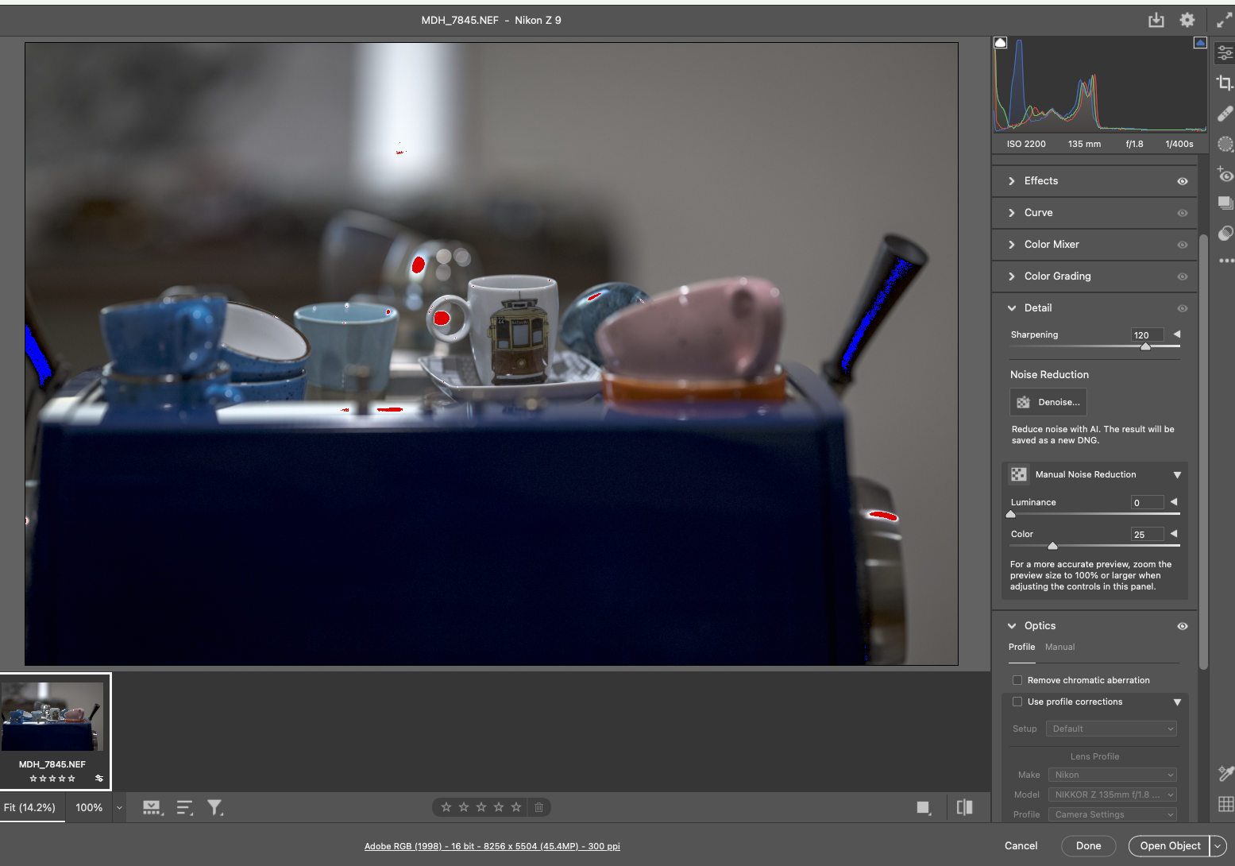This screenshot has height=866, width=1235.
Task: Click the save image download icon
Action: pos(1156,20)
